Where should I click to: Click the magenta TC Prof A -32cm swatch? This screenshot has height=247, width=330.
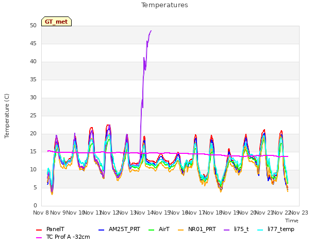click(39, 238)
